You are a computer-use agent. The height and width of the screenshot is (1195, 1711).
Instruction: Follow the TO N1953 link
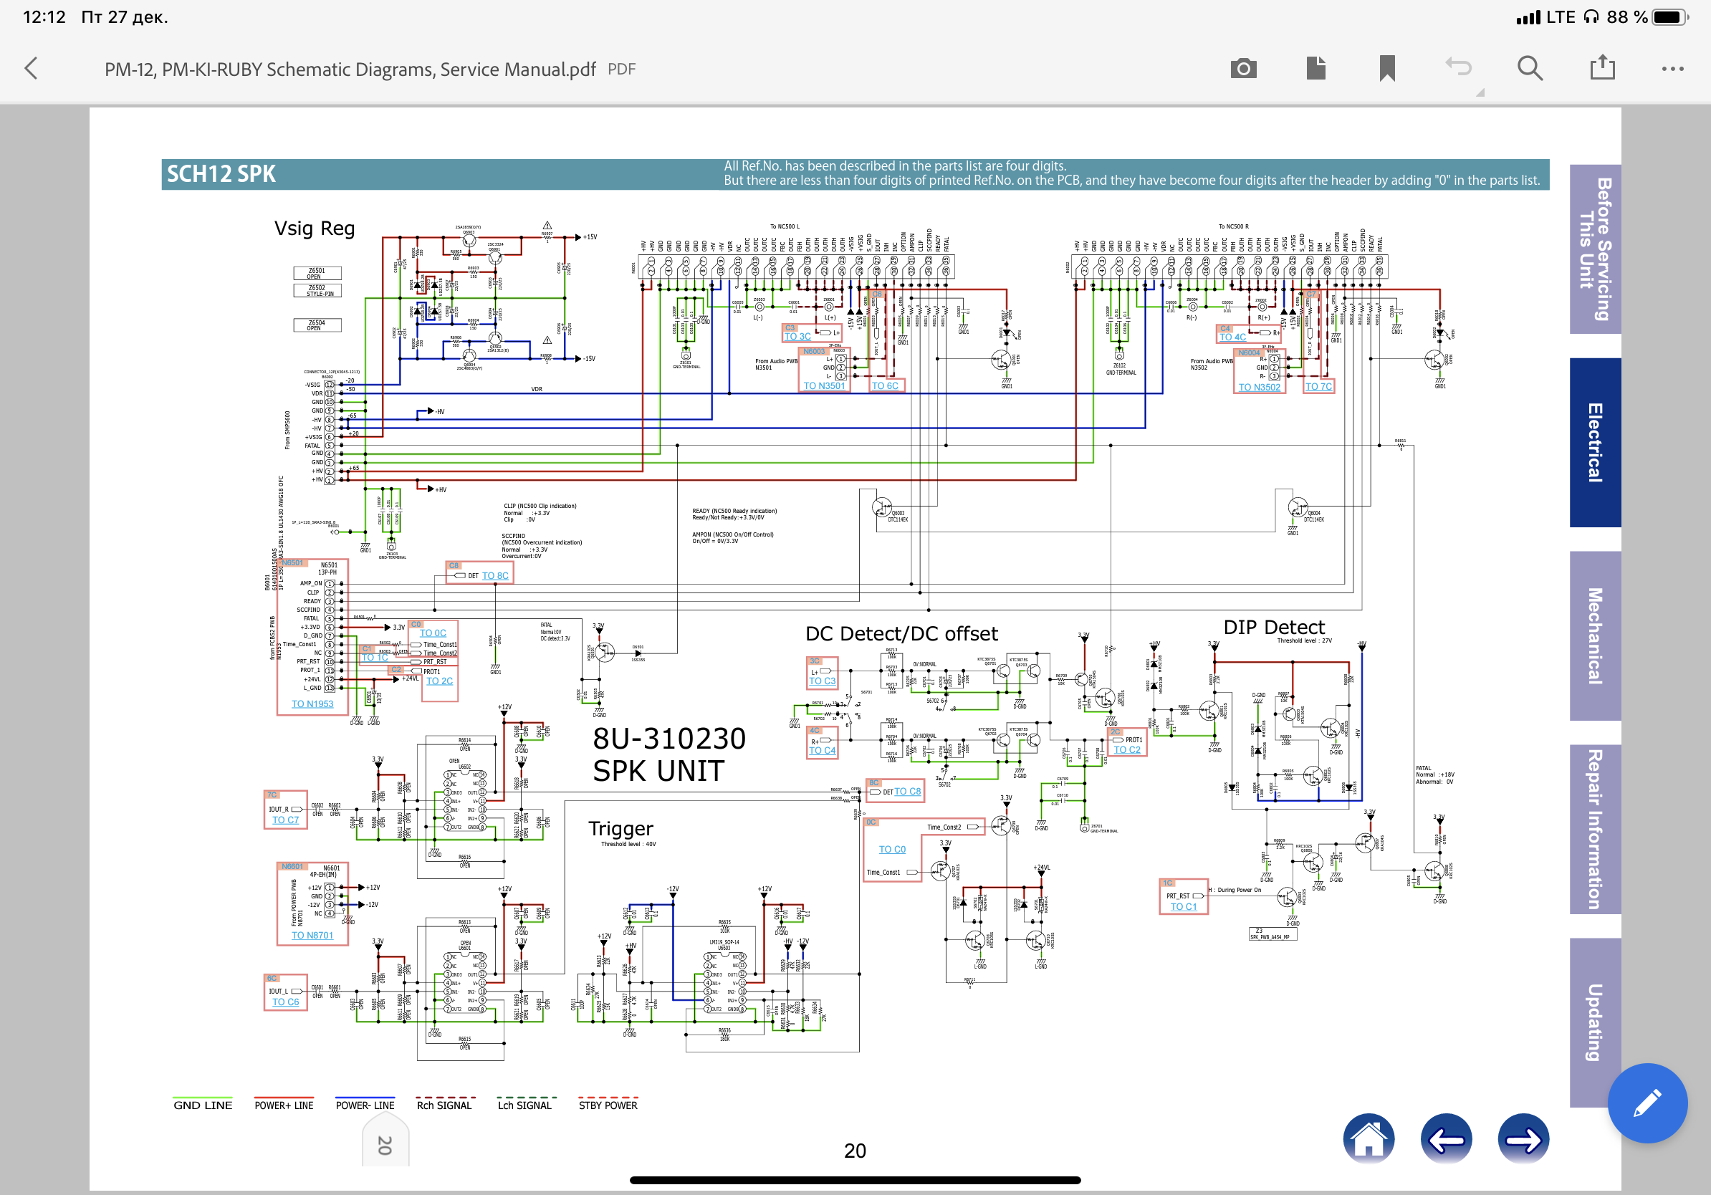312,704
